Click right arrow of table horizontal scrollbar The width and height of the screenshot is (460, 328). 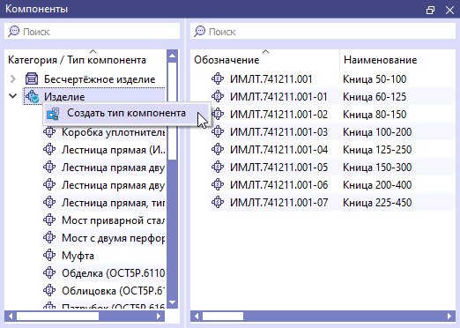point(449,317)
